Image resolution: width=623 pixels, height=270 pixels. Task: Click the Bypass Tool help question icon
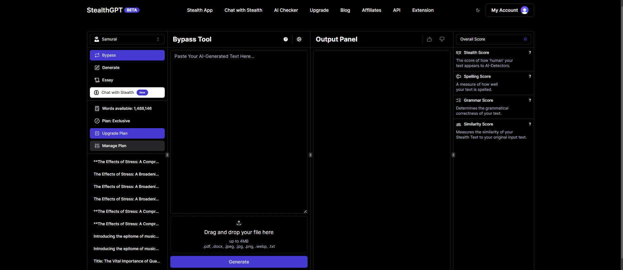286,39
